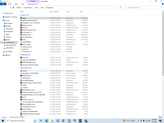Select the ProtonVPN installer icon
This screenshot has height=123, width=164.
coord(21,107)
